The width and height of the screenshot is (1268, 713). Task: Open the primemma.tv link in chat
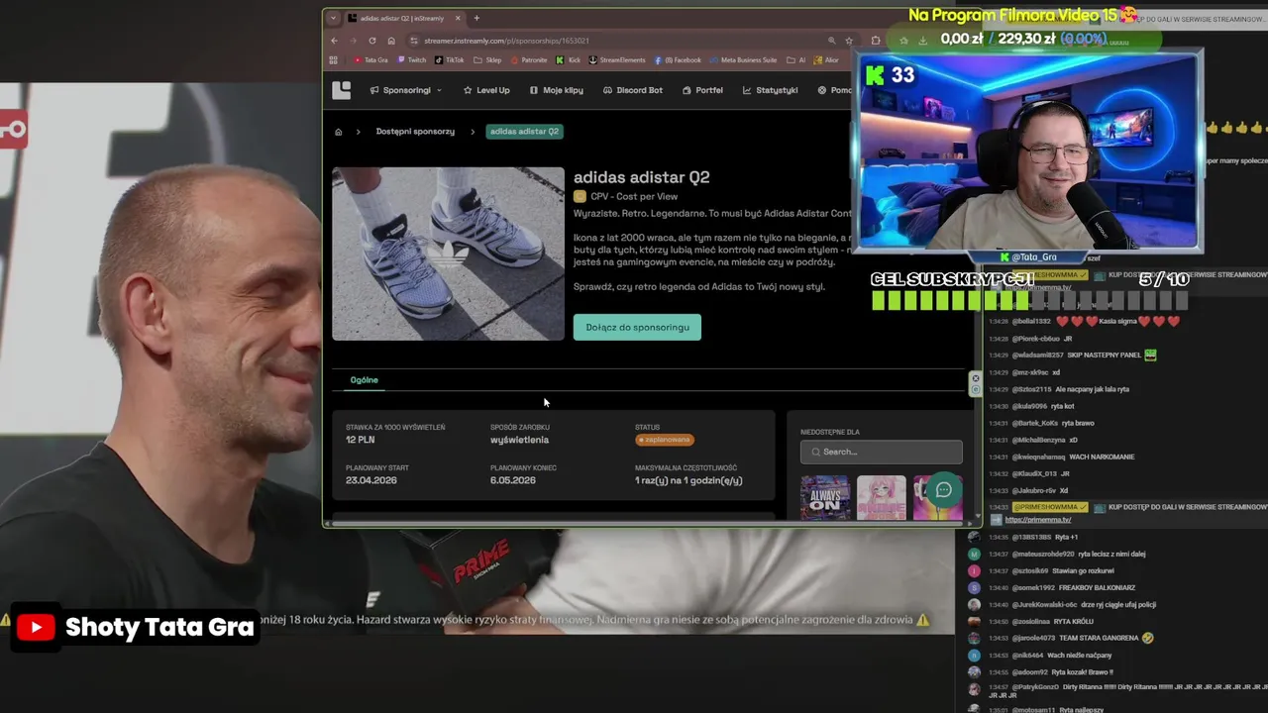(1038, 520)
